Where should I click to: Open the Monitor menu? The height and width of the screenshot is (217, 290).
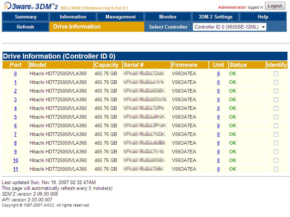coord(168,17)
